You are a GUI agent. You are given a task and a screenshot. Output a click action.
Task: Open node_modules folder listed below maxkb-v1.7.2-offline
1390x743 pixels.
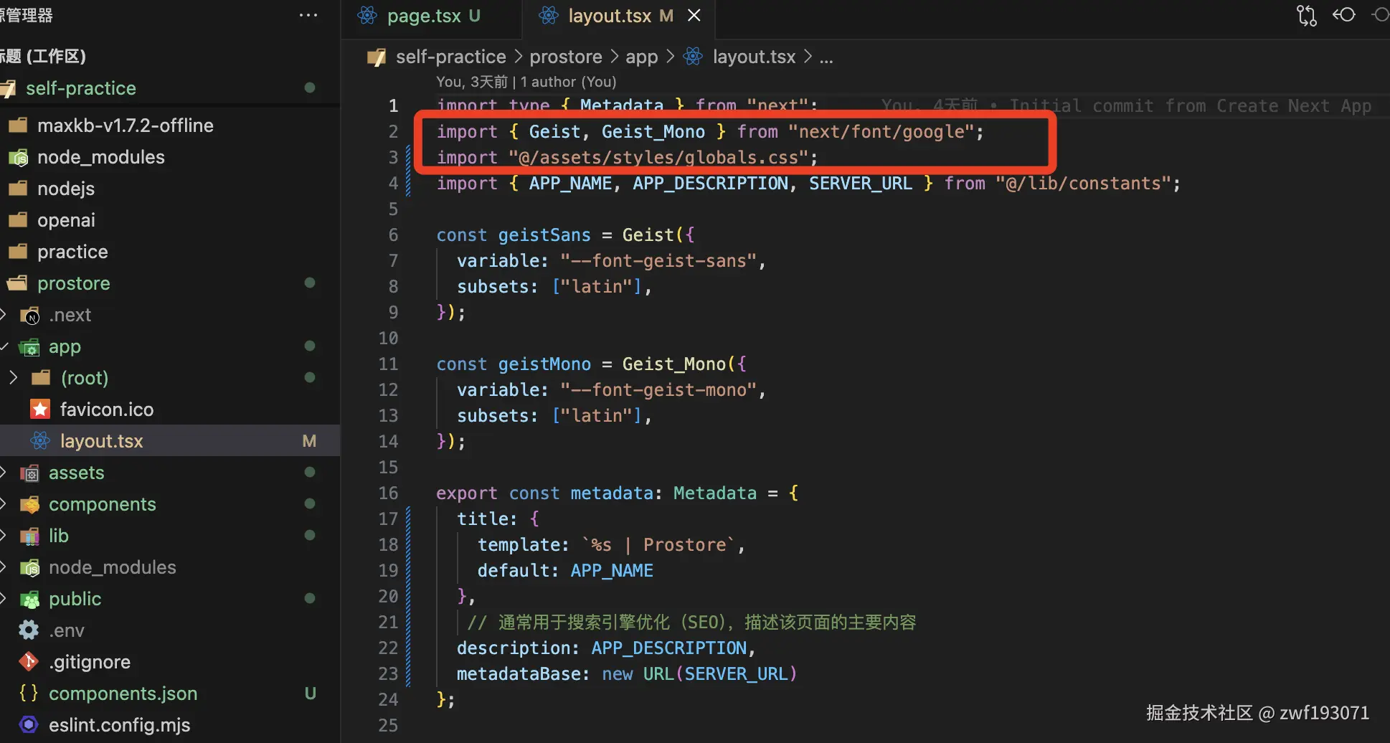(170, 157)
